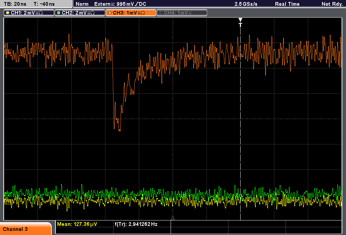Viewport: 346px width, 235px height.
Task: Click the orange CH3 ground level marker
Action: (8, 52)
